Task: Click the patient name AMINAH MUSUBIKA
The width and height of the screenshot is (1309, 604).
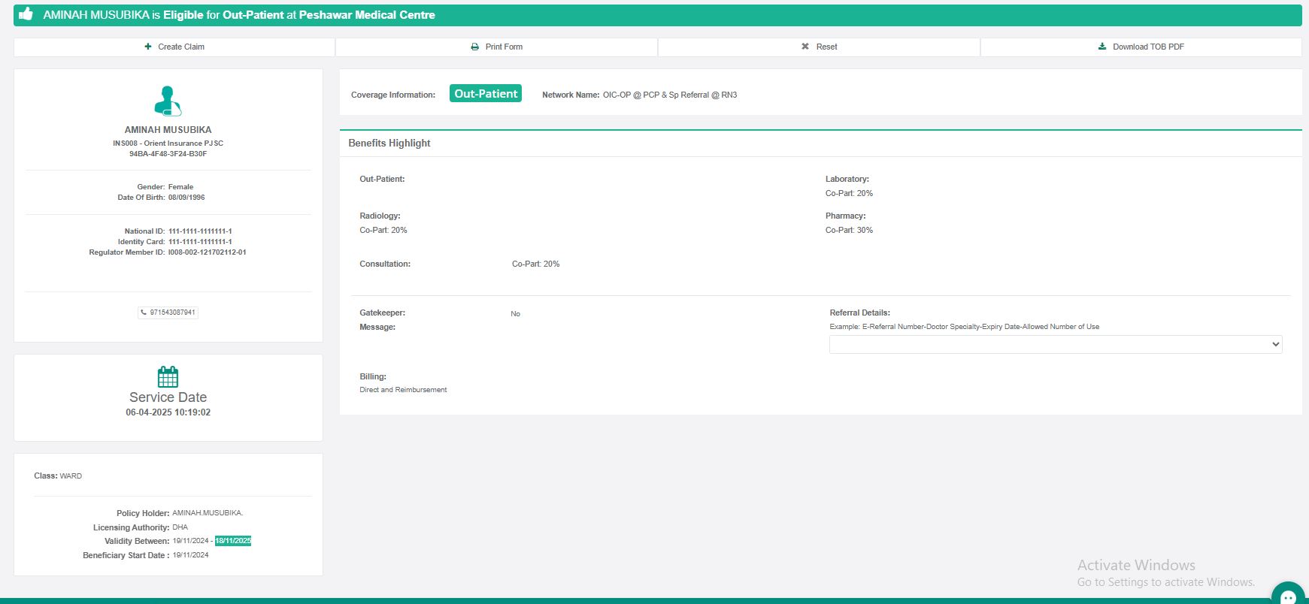Action: (168, 130)
